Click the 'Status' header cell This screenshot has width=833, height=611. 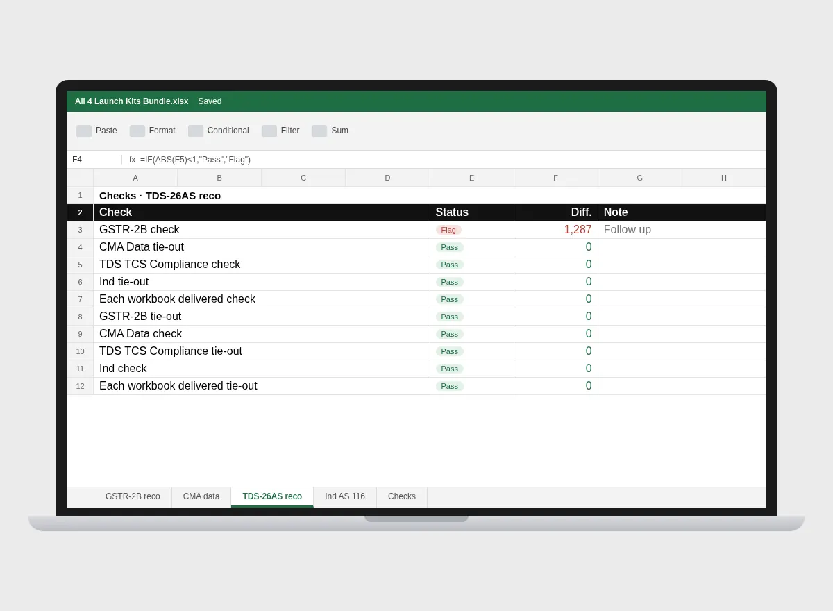[x=472, y=212]
